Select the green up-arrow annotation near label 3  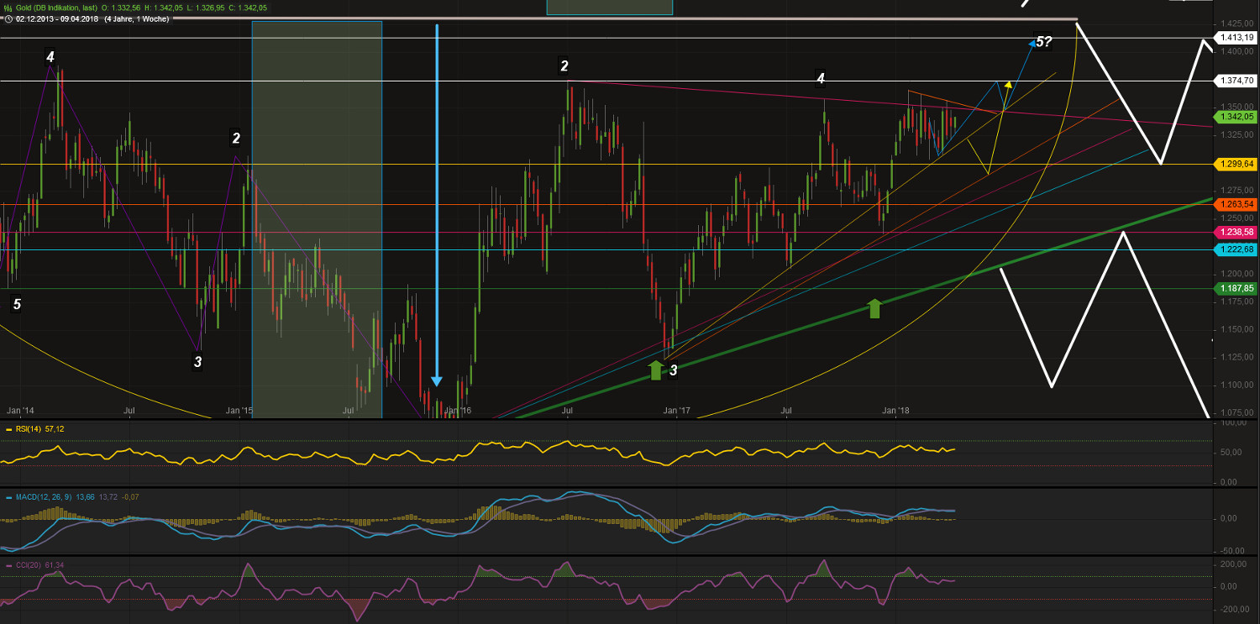pos(657,370)
